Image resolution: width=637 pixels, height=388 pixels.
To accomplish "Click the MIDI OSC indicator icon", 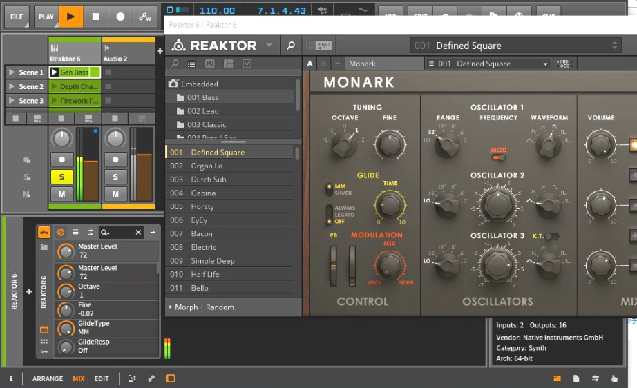I will 564,64.
